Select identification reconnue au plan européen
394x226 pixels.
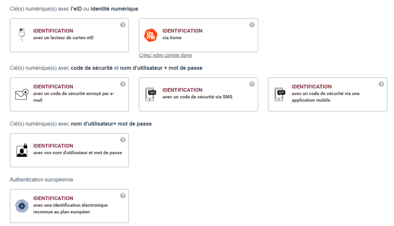click(x=69, y=206)
